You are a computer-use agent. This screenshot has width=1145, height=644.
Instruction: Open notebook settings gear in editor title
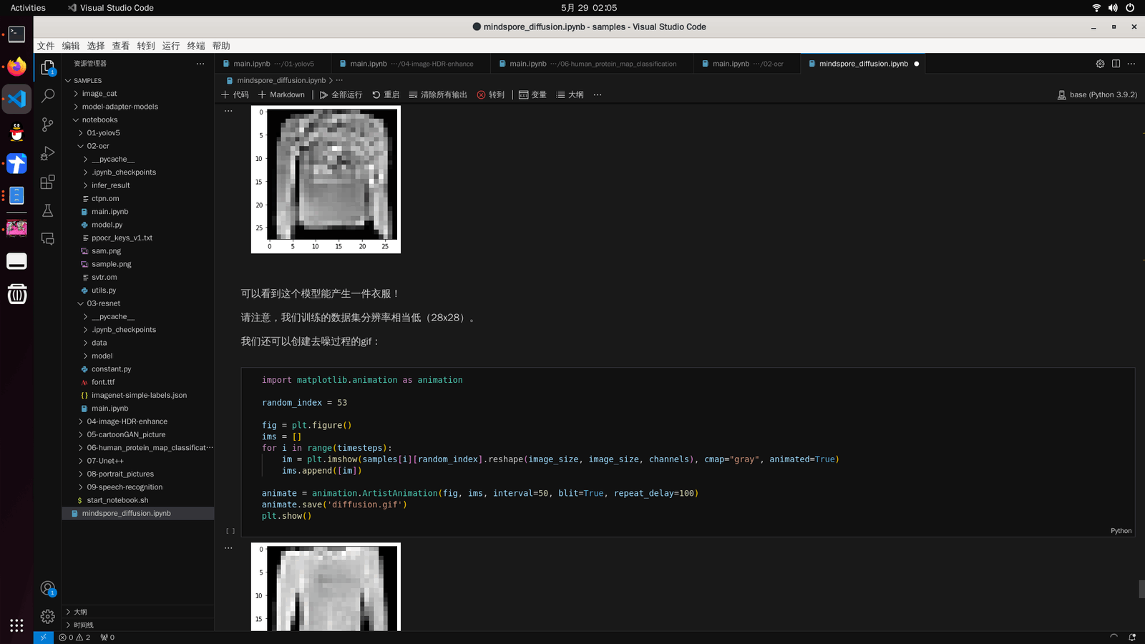coord(1100,64)
